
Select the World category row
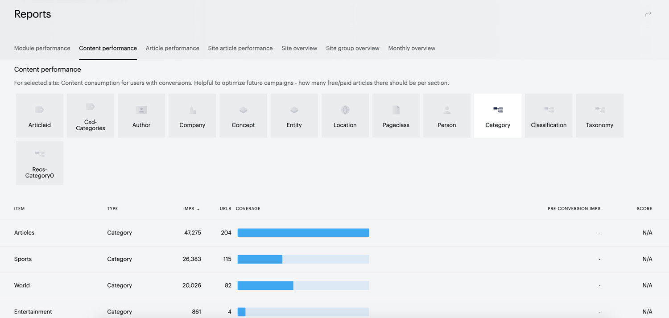334,285
